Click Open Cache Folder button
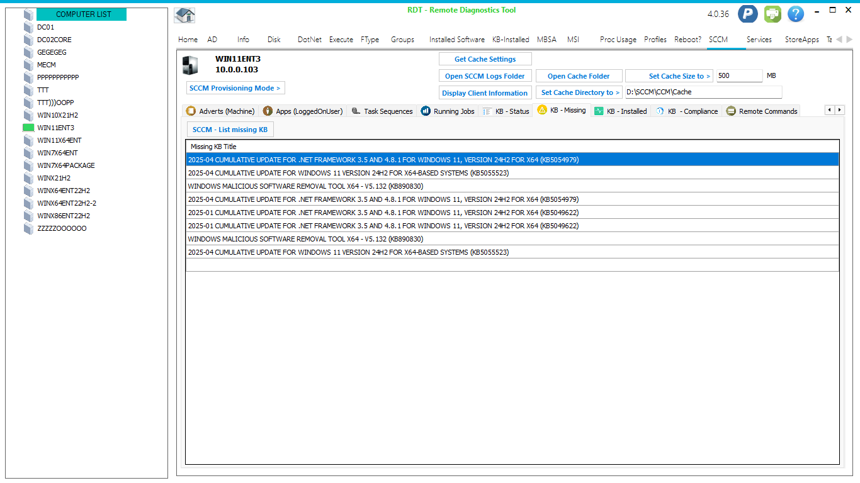This screenshot has width=860, height=483. [x=579, y=76]
